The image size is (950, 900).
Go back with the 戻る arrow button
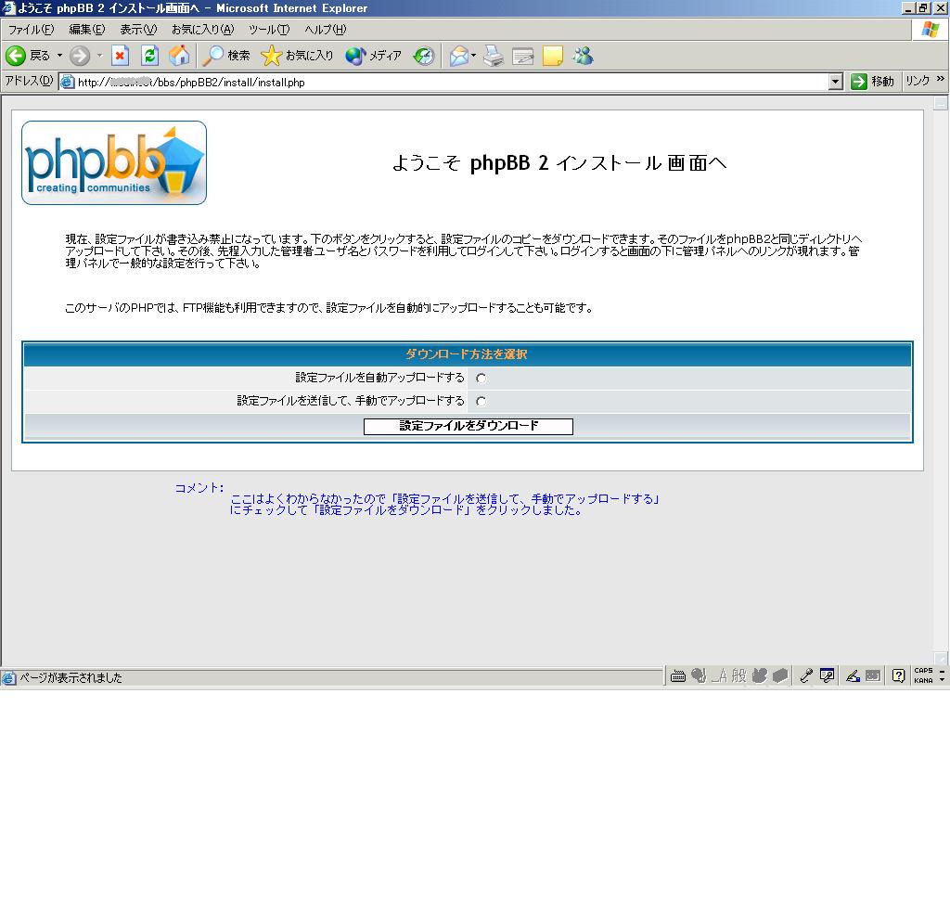(27, 56)
